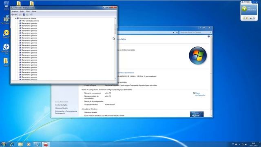
Task: Click the Device Manager vertical scrollbar thumb
Action: coord(115,29)
